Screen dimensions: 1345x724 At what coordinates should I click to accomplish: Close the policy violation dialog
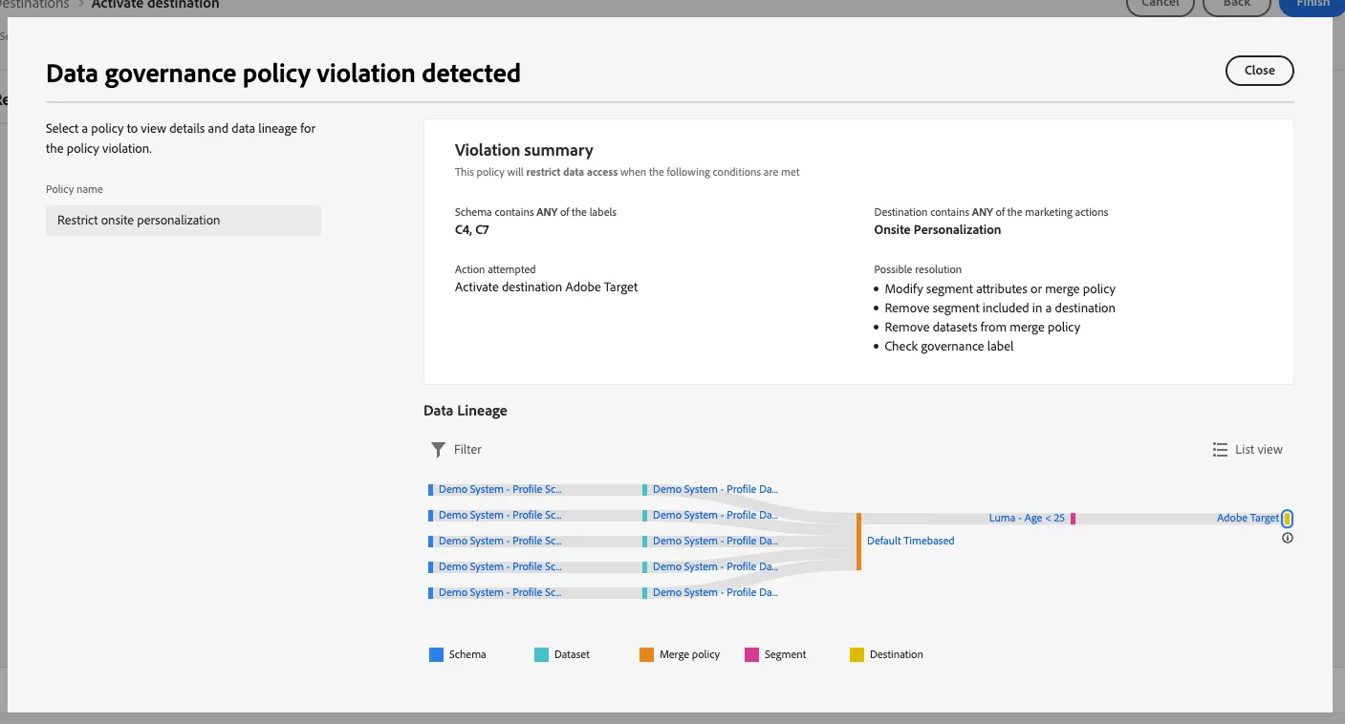click(x=1259, y=71)
